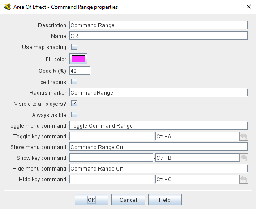Click the undo arrow beside Hide key command
This screenshot has width=256, height=209.
[244, 179]
